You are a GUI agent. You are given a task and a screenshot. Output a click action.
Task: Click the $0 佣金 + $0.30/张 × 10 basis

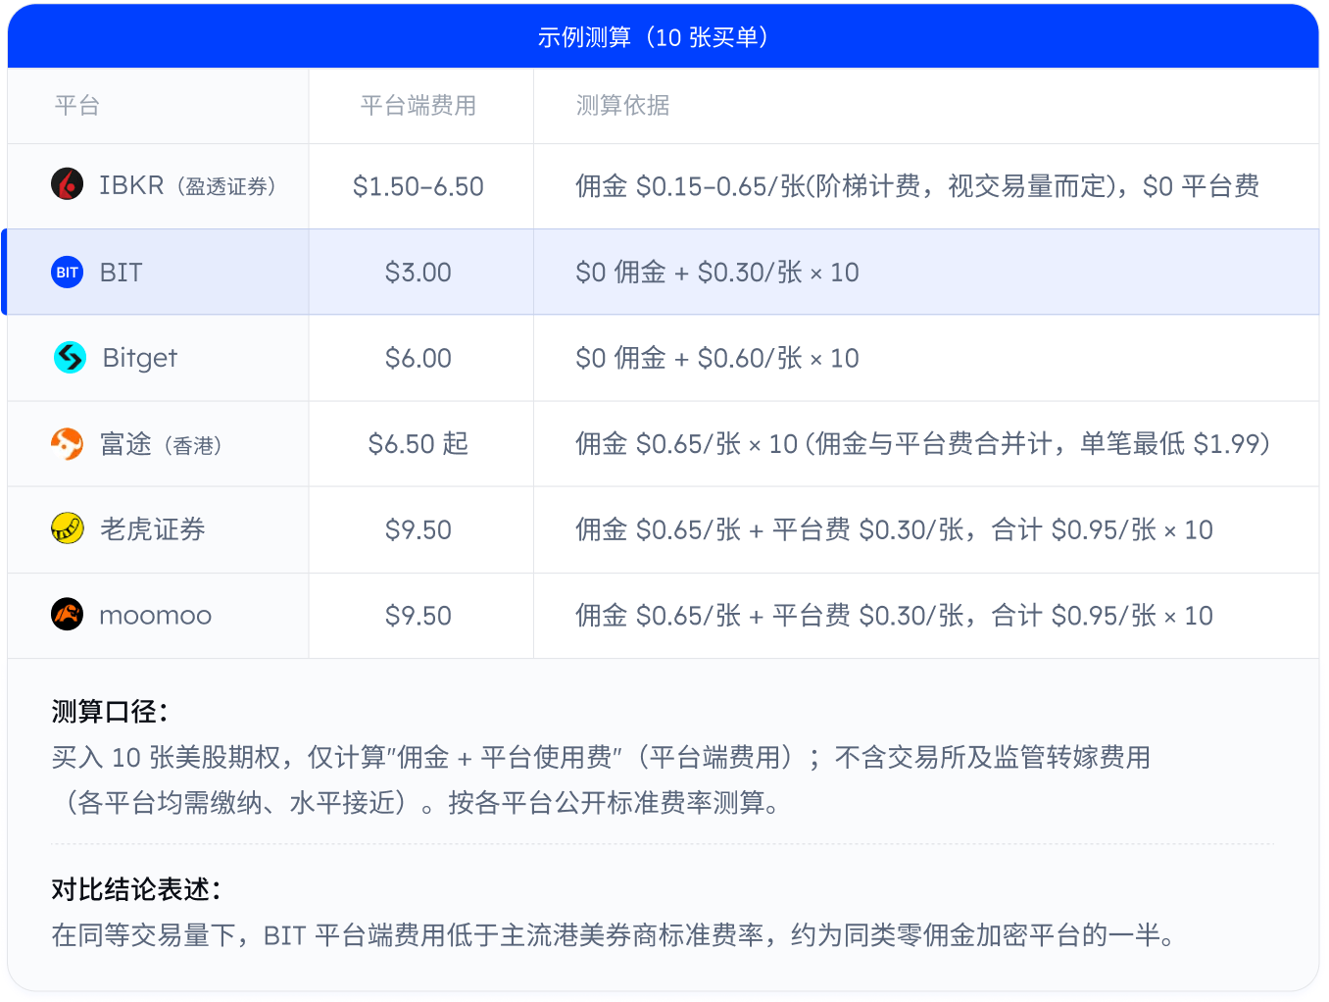click(x=717, y=272)
